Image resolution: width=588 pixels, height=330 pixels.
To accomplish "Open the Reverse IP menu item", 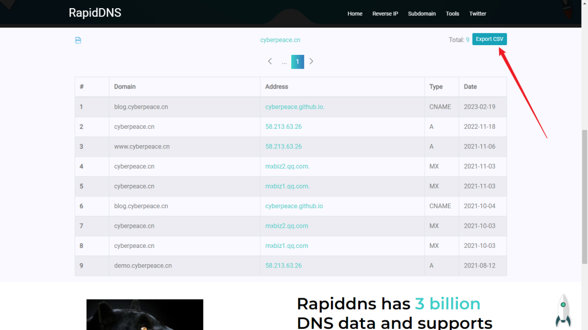I will tap(385, 14).
